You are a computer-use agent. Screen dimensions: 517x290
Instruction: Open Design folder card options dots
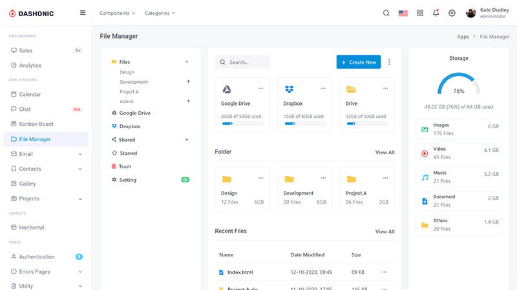tap(261, 178)
